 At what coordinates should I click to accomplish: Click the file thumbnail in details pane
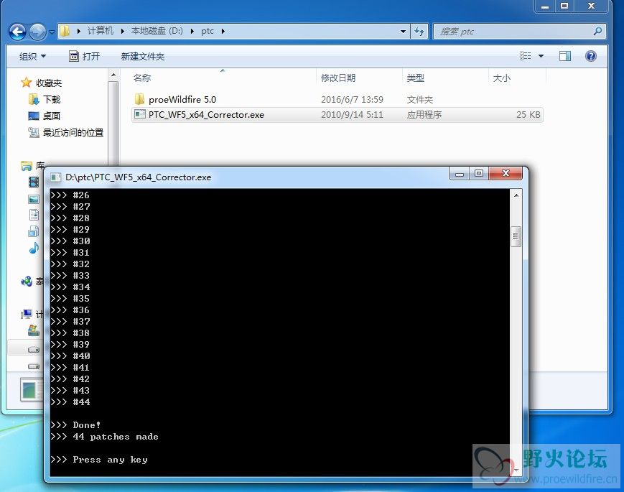pos(31,390)
